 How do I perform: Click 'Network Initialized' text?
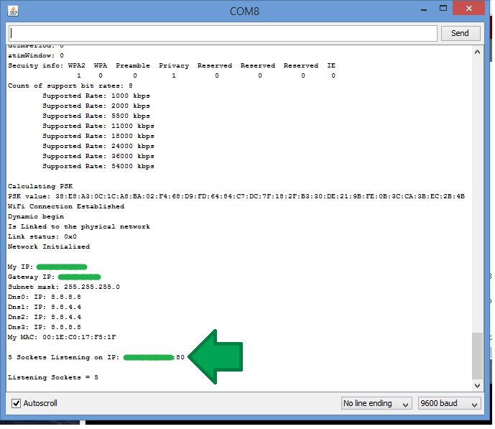pyautogui.click(x=49, y=246)
